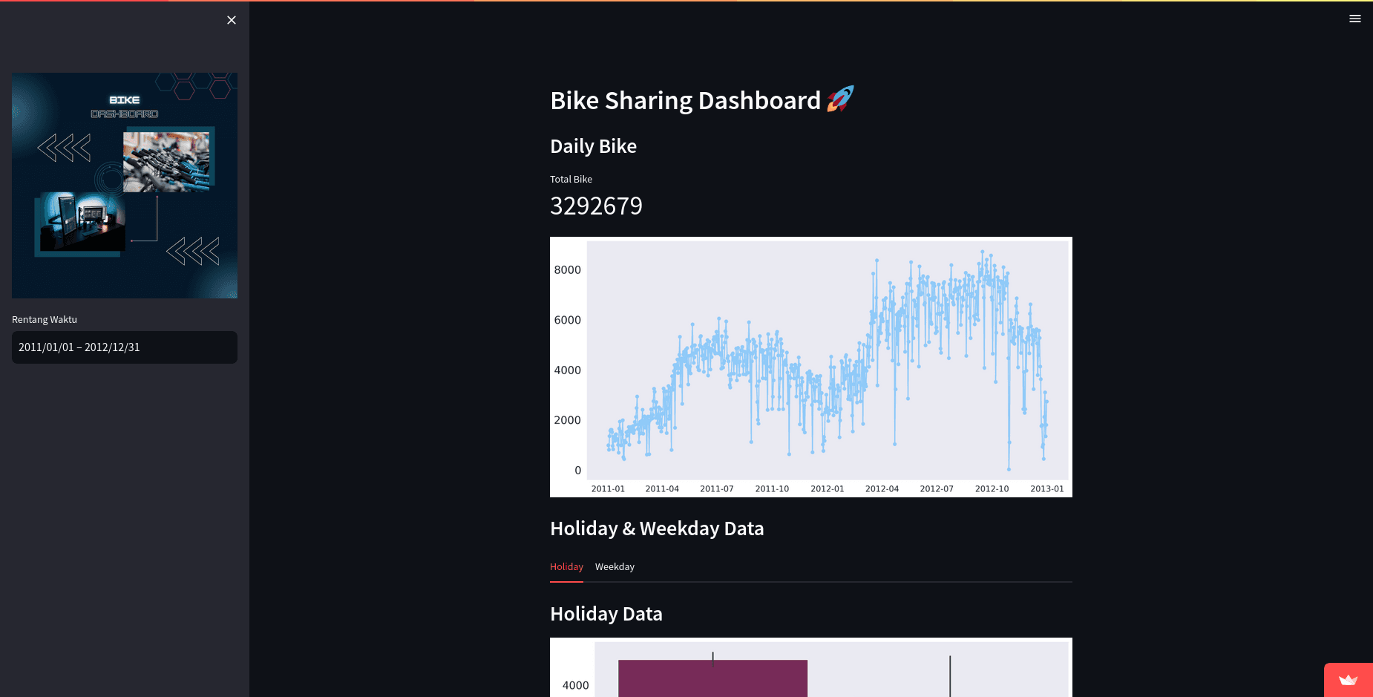Click the Bike Dashboard sidebar image

pyautogui.click(x=125, y=186)
